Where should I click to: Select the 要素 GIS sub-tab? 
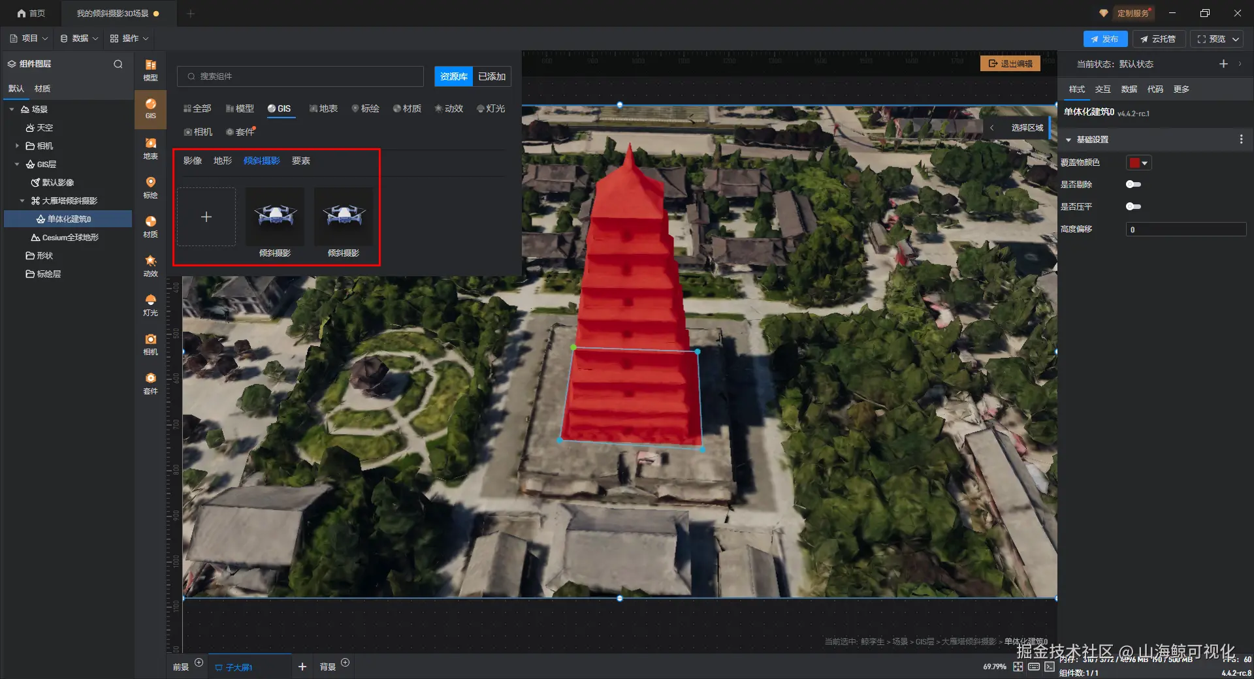point(301,161)
